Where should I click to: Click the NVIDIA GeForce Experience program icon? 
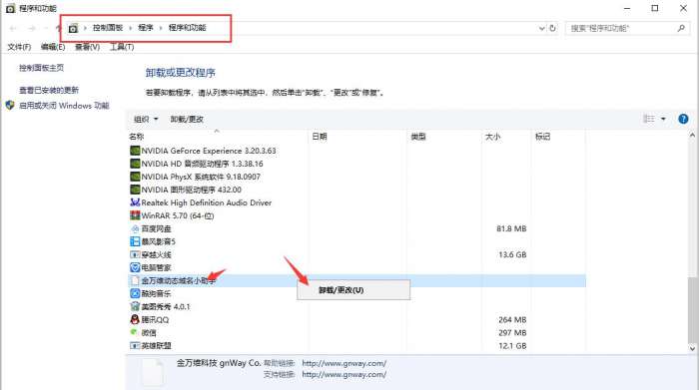(135, 151)
